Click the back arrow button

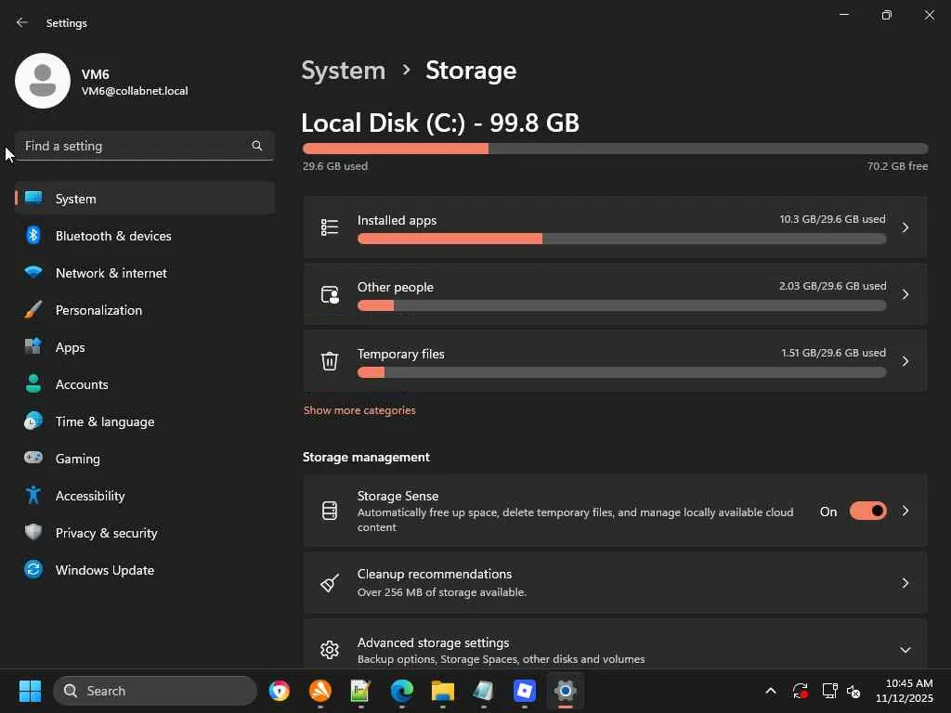click(x=22, y=22)
